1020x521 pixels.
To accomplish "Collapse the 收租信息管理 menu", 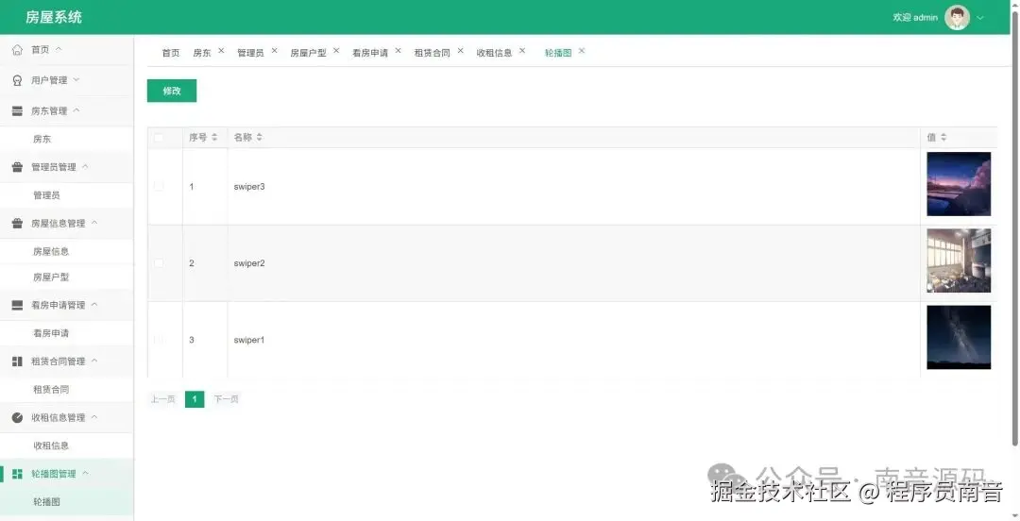I will tap(94, 417).
